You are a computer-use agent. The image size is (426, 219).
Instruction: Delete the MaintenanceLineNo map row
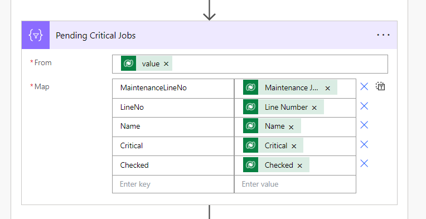[x=364, y=86]
